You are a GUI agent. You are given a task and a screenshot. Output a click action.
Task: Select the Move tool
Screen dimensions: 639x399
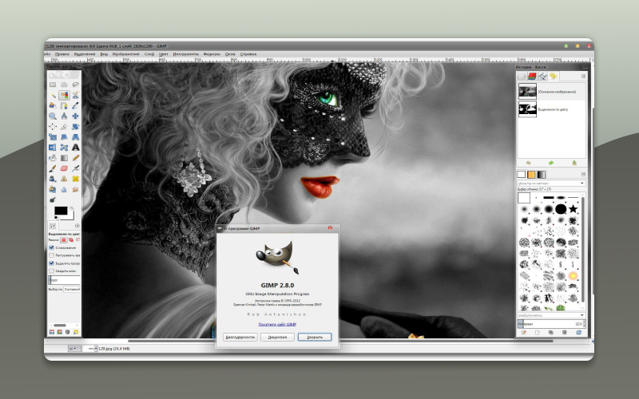click(75, 116)
